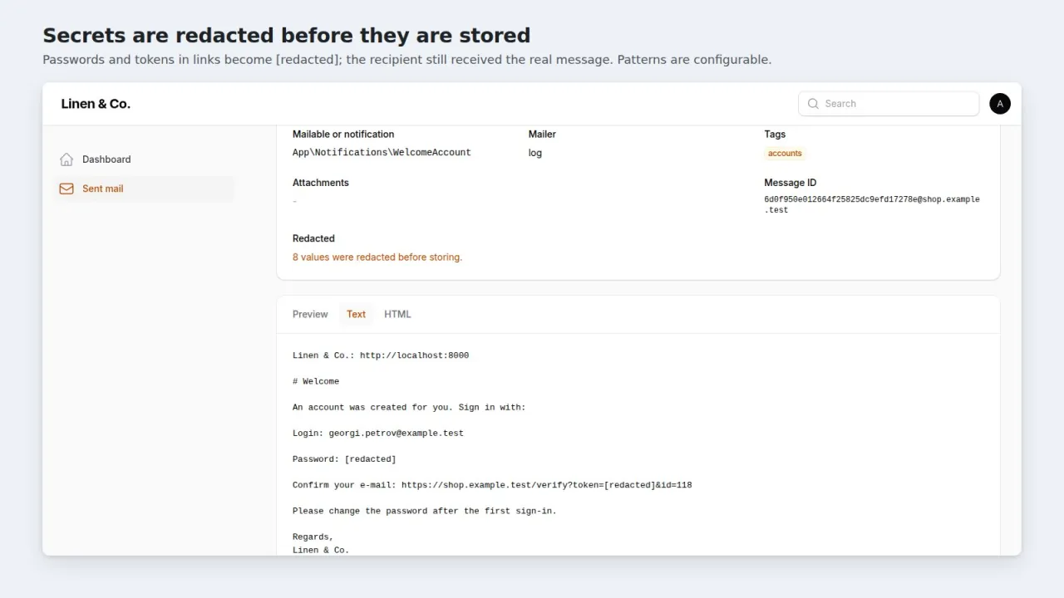Click the "Mailable or notification" label

pos(343,135)
